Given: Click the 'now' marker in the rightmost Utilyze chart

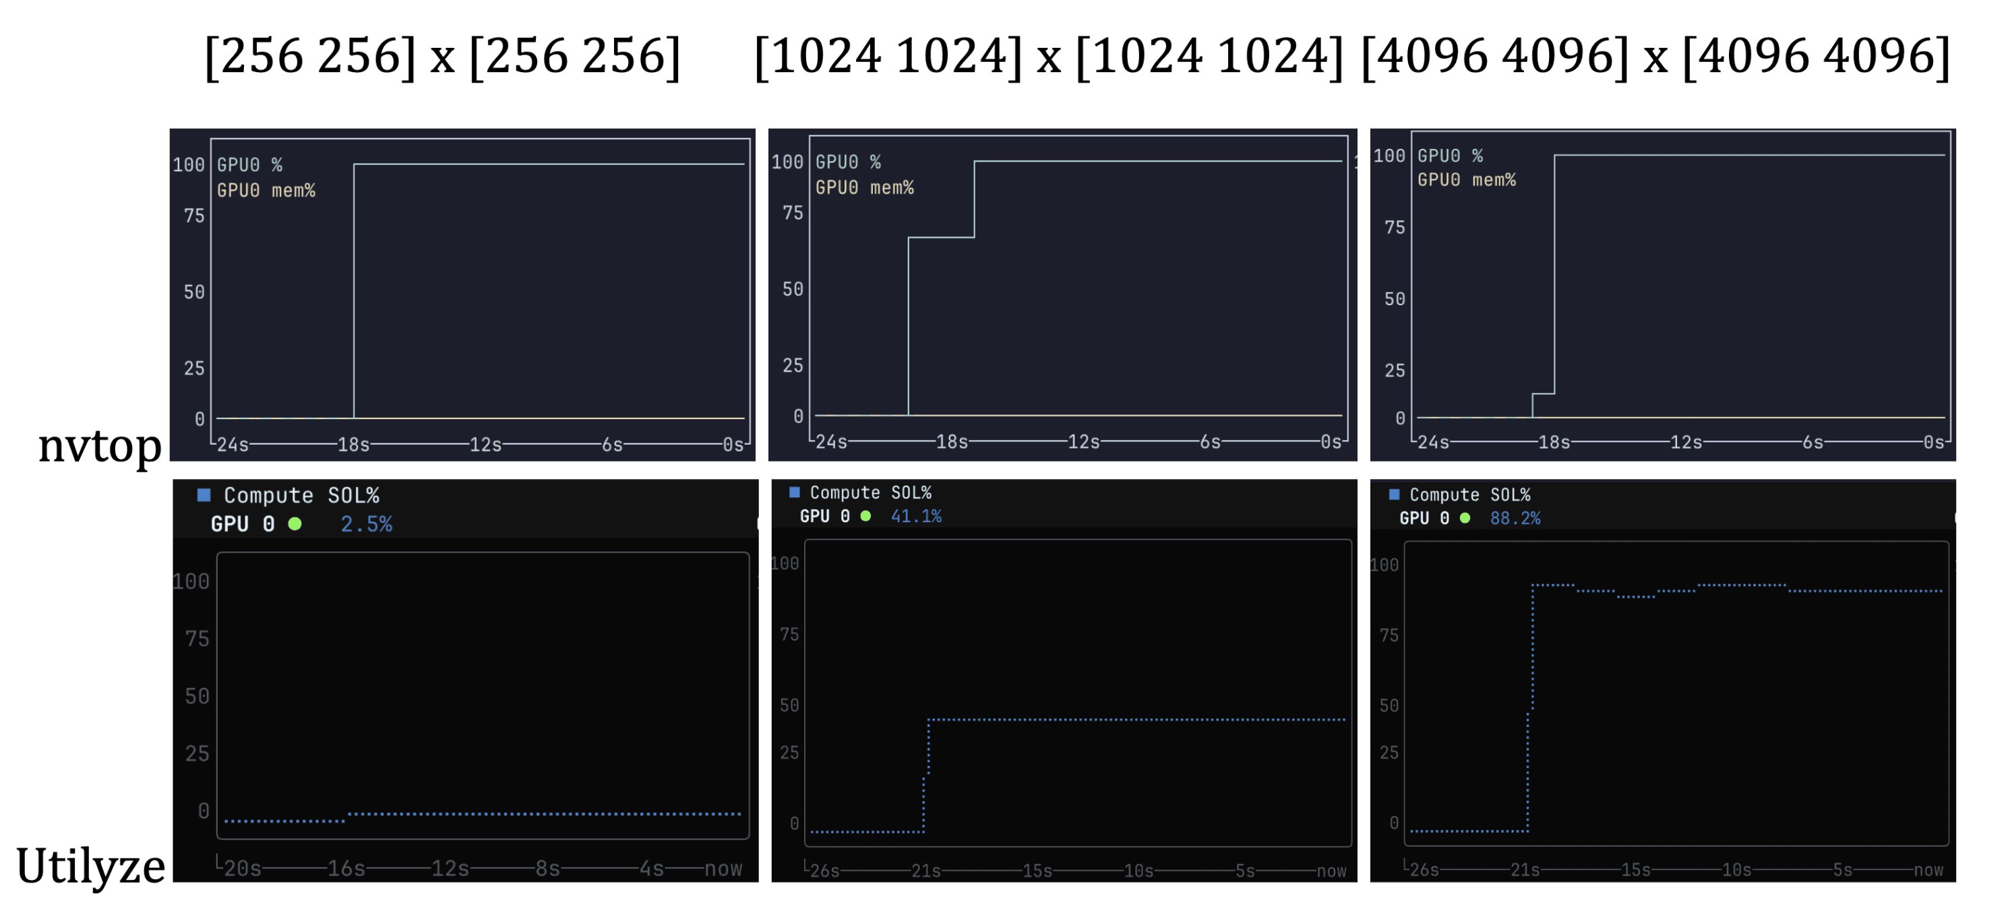Looking at the screenshot, I should point(1928,870).
